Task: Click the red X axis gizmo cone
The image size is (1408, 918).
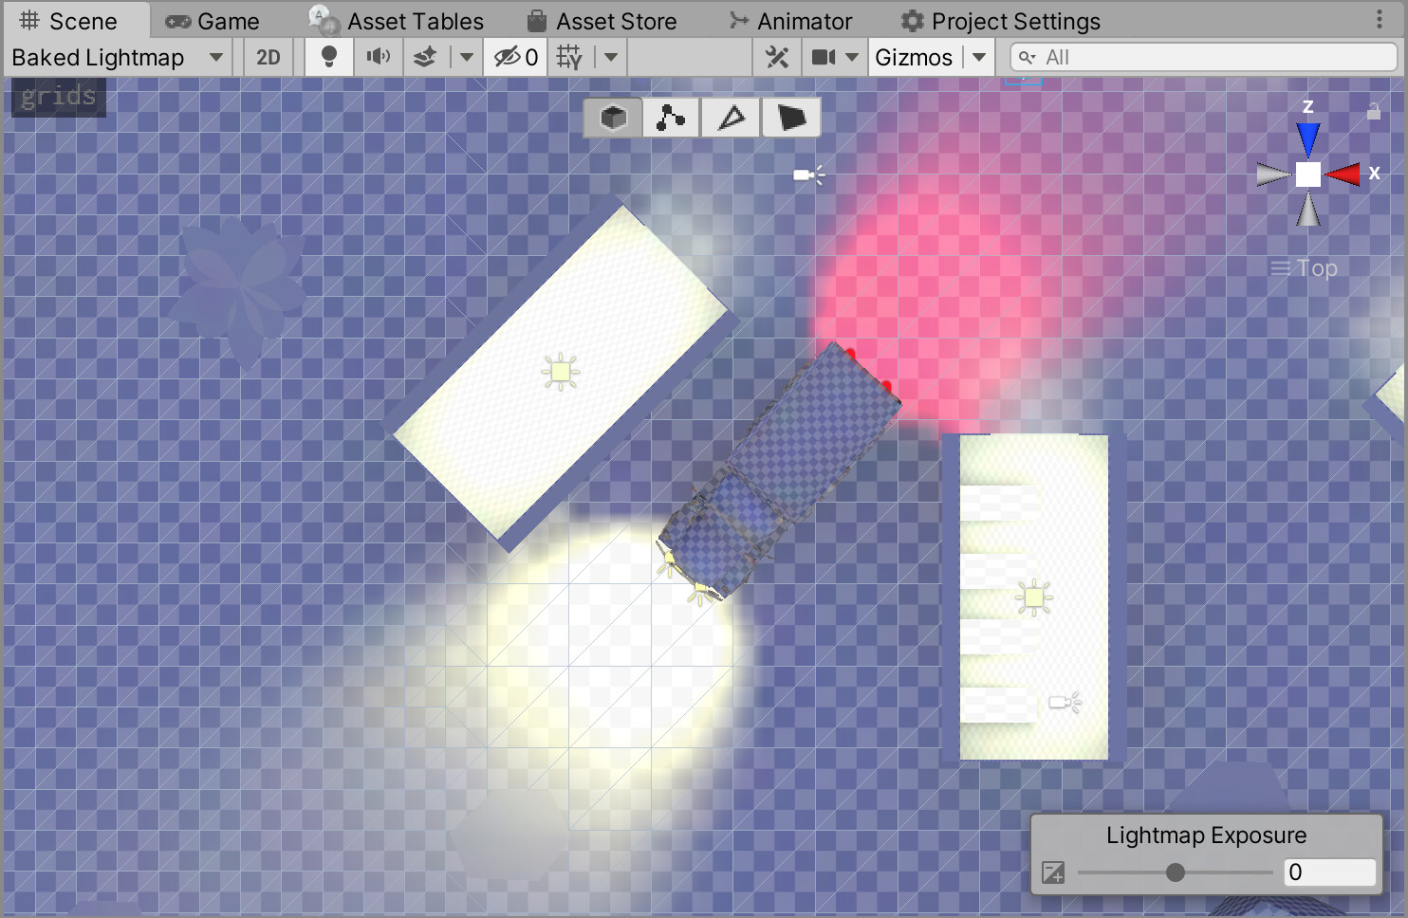Action: (x=1343, y=174)
